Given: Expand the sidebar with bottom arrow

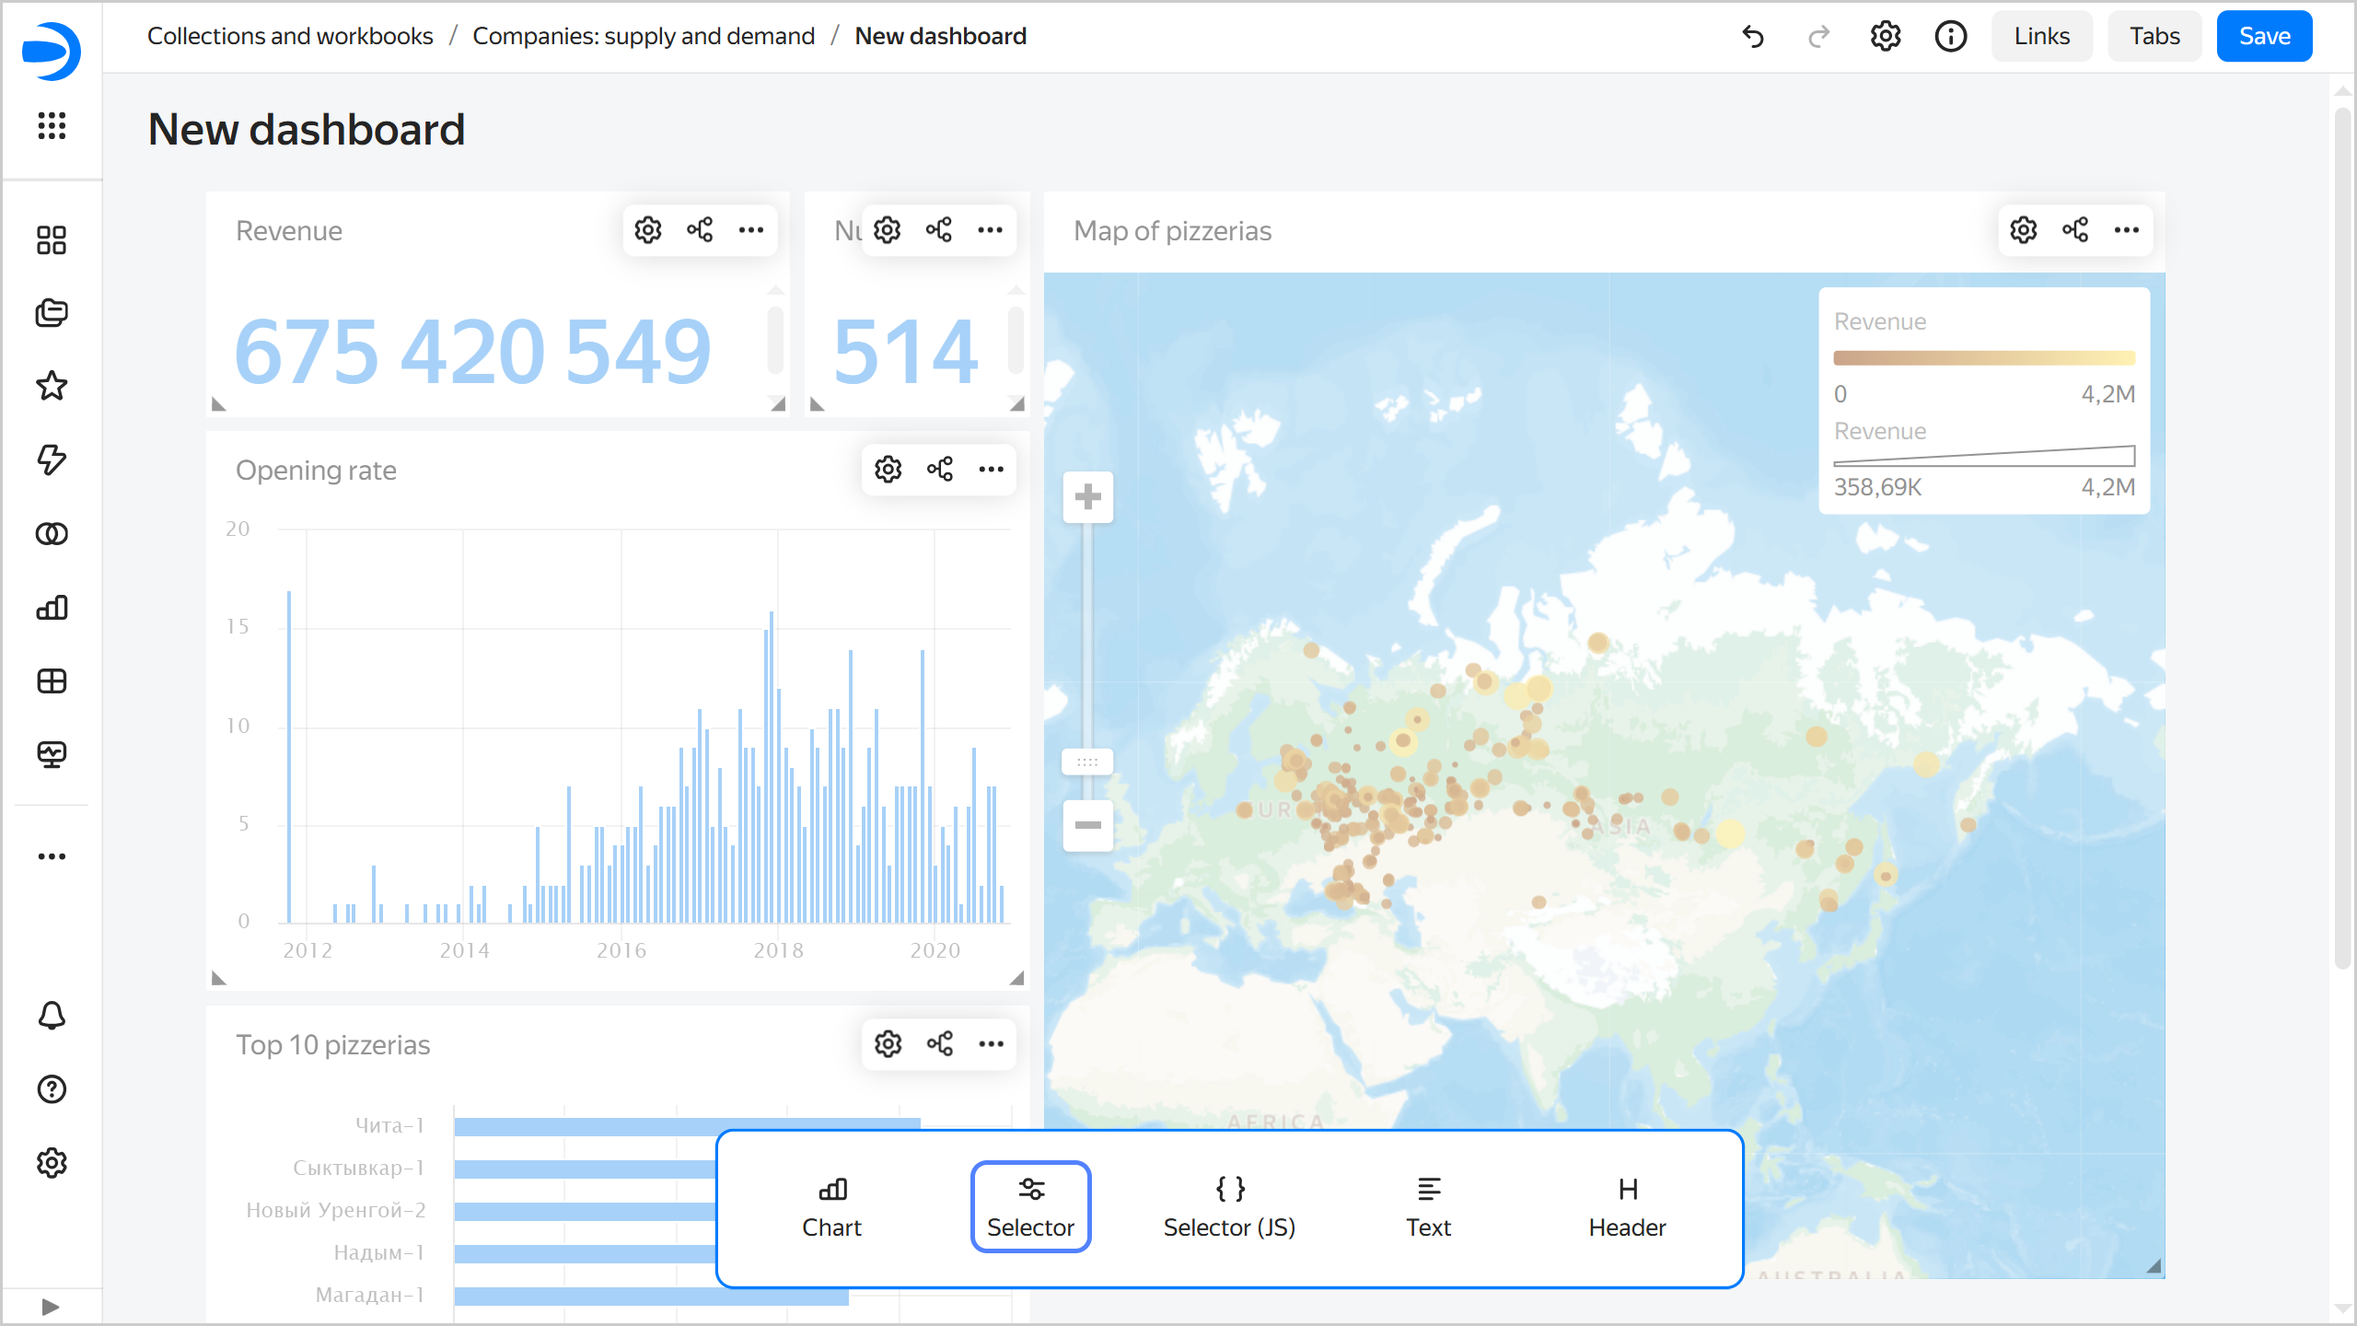Looking at the screenshot, I should click(52, 1307).
